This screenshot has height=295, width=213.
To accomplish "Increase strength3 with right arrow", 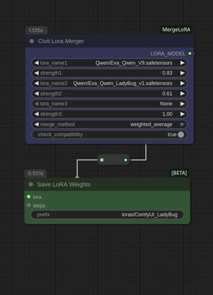I will 182,114.
